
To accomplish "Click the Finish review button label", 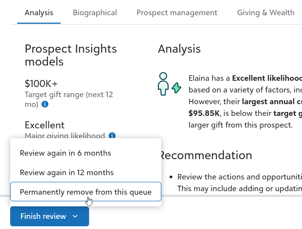I will click(43, 216).
